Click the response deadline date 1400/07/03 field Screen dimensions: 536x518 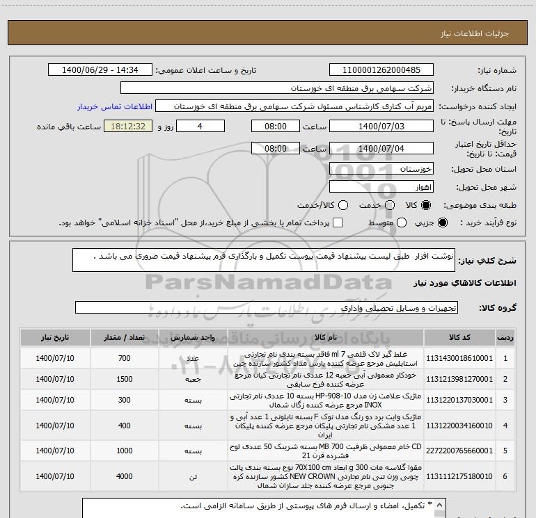pos(381,127)
